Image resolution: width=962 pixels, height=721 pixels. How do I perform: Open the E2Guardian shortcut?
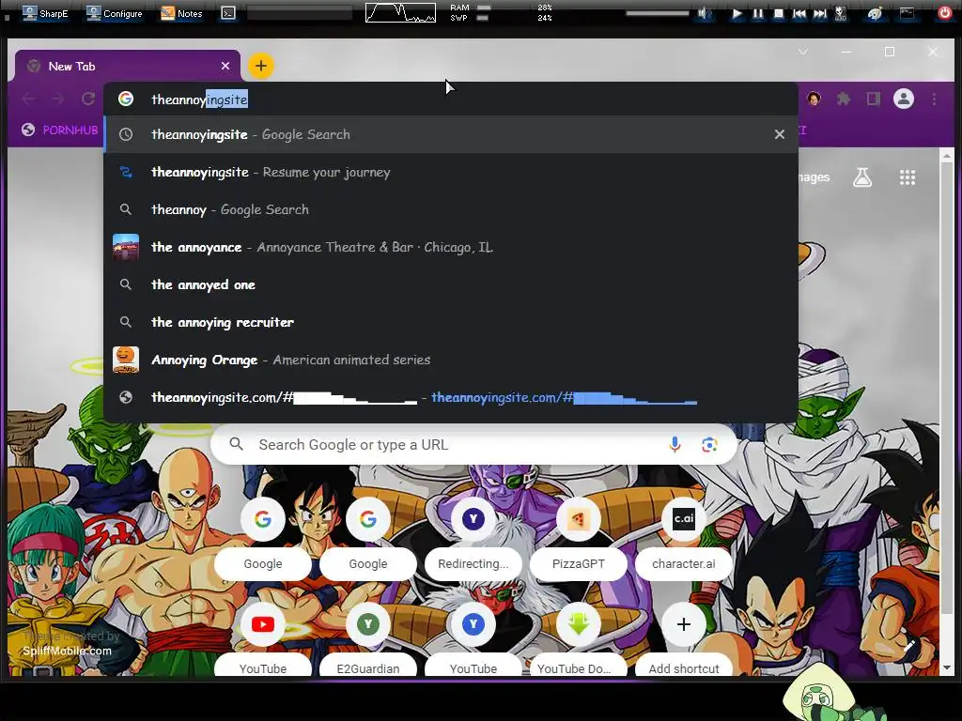(368, 639)
